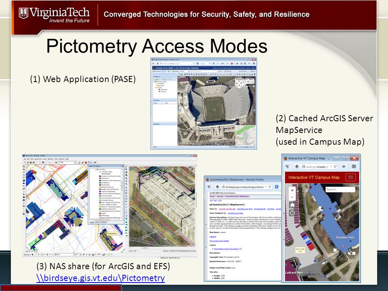Click the Pictometry tooltip label in ArcMap
Viewport: 388px width, 291px height.
(x=112, y=234)
